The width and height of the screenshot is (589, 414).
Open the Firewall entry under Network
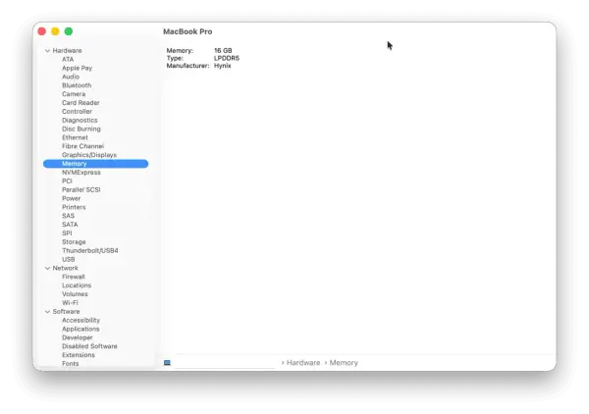[x=74, y=277]
